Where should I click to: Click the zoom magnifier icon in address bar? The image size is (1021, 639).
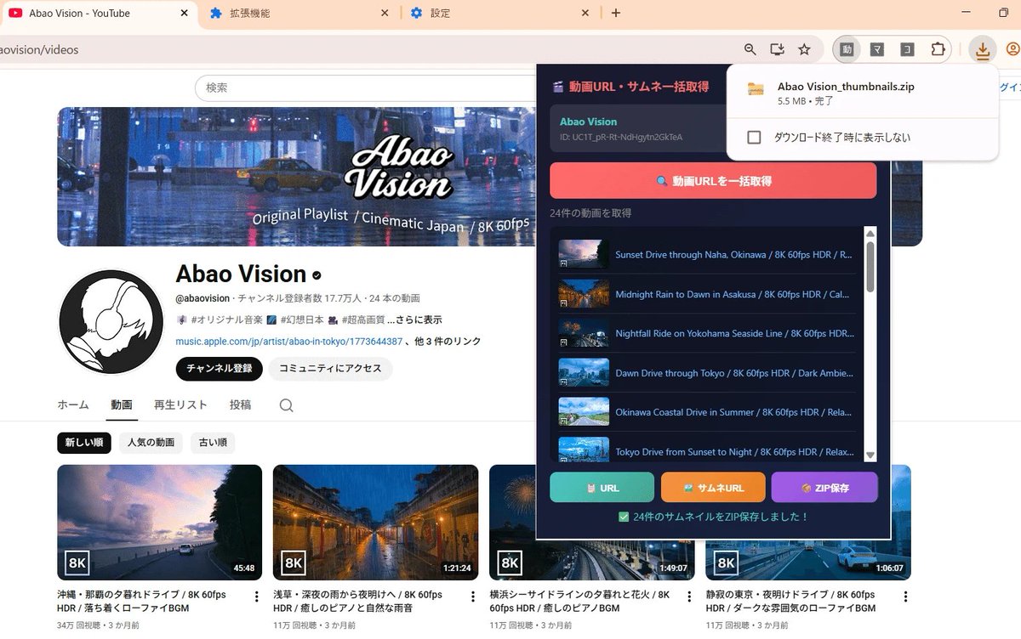pos(750,49)
